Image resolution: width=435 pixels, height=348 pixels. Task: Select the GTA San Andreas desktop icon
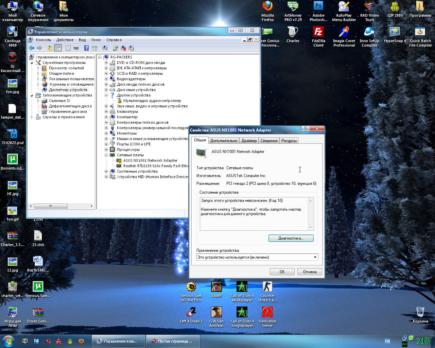[216, 317]
